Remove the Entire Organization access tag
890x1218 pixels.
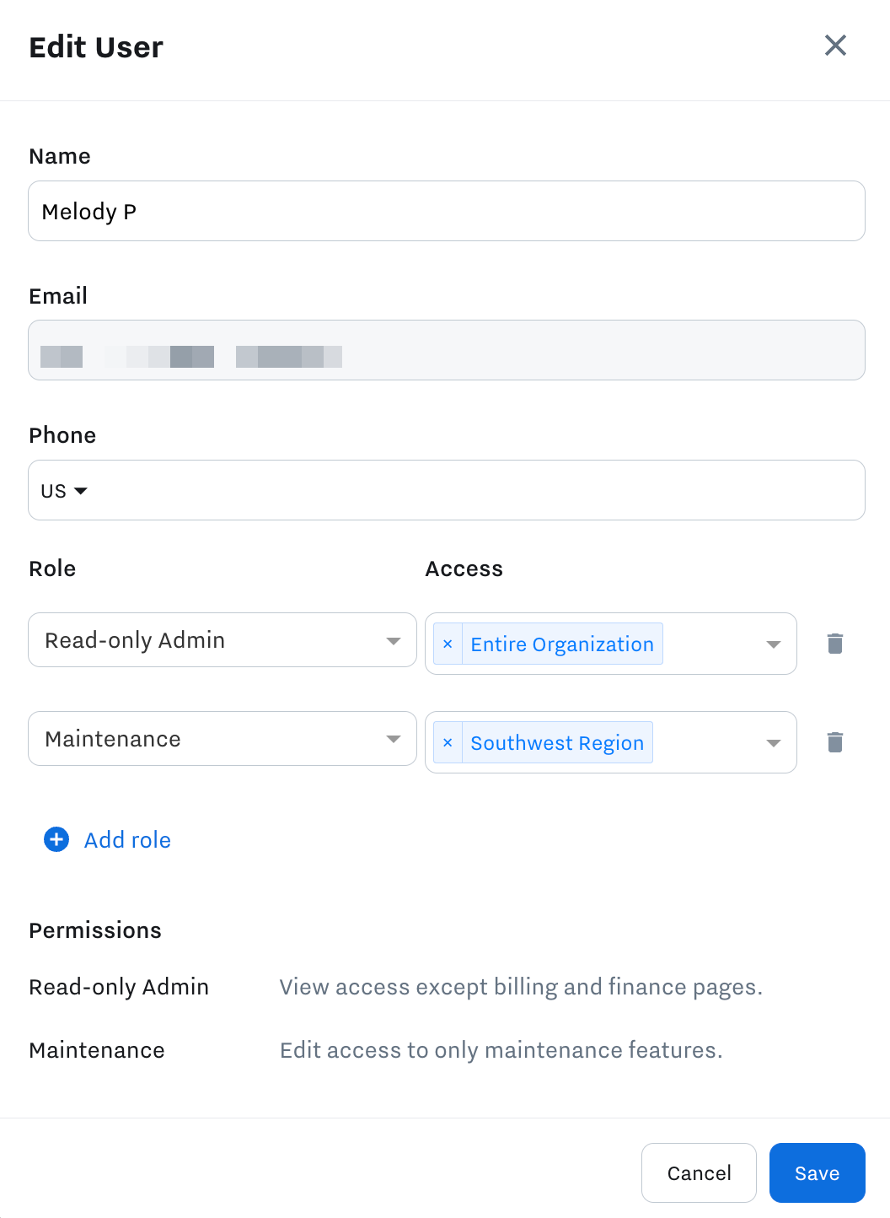click(x=448, y=644)
